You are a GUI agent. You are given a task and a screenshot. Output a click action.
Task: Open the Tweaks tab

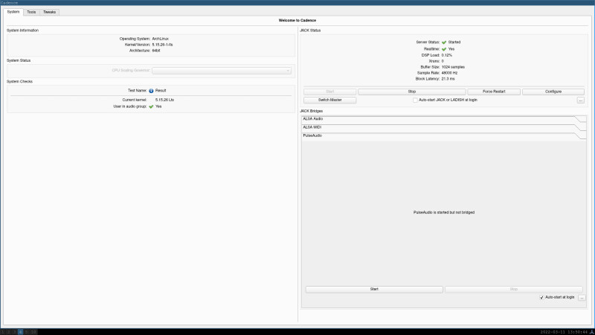[49, 12]
